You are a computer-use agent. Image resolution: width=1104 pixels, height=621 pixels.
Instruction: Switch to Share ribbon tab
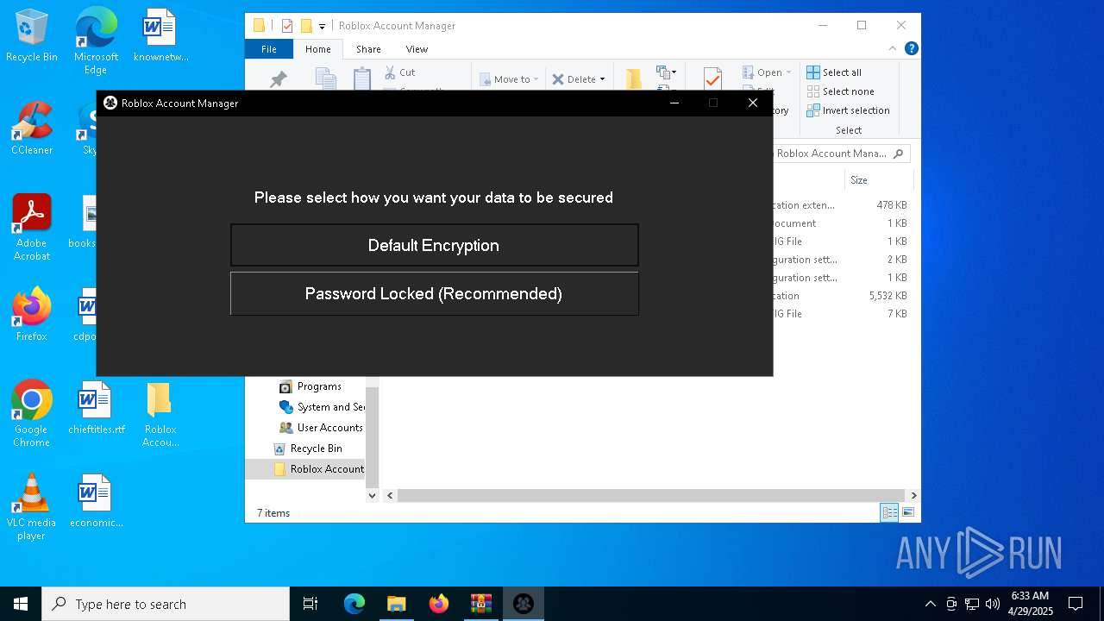(x=368, y=49)
